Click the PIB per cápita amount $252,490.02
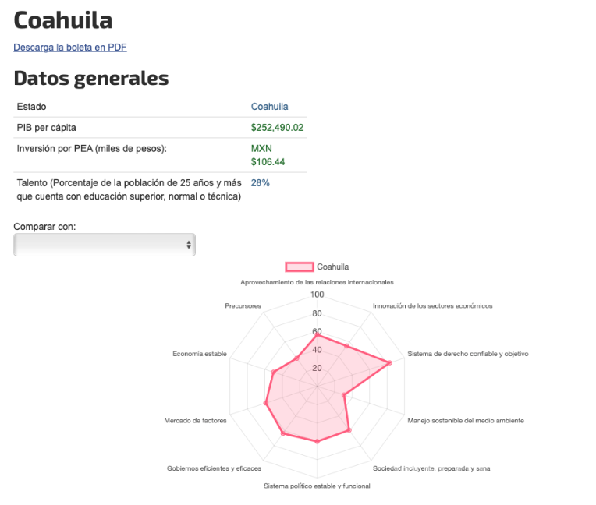 (277, 128)
